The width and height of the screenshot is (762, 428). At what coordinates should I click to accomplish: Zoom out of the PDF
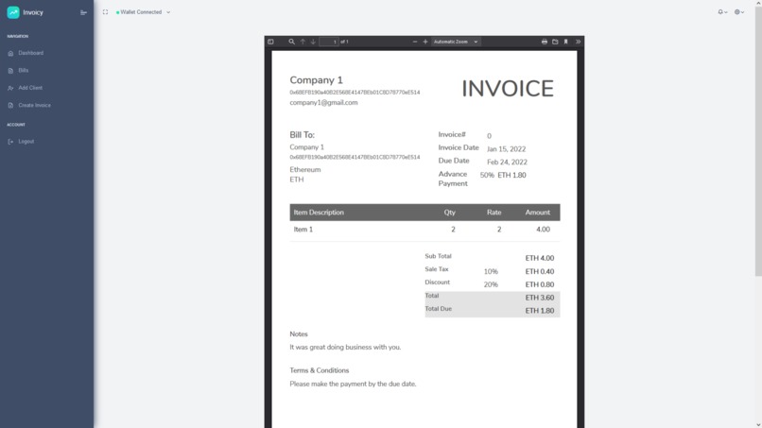point(414,42)
